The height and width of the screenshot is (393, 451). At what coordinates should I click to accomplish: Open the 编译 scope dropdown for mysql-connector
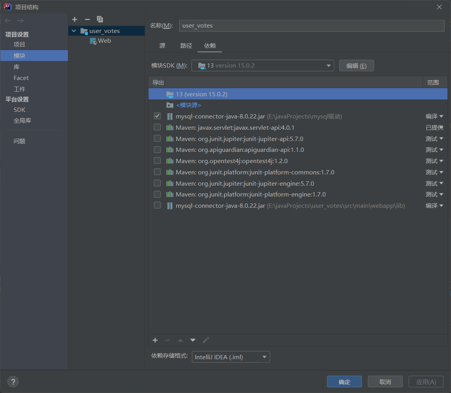434,116
